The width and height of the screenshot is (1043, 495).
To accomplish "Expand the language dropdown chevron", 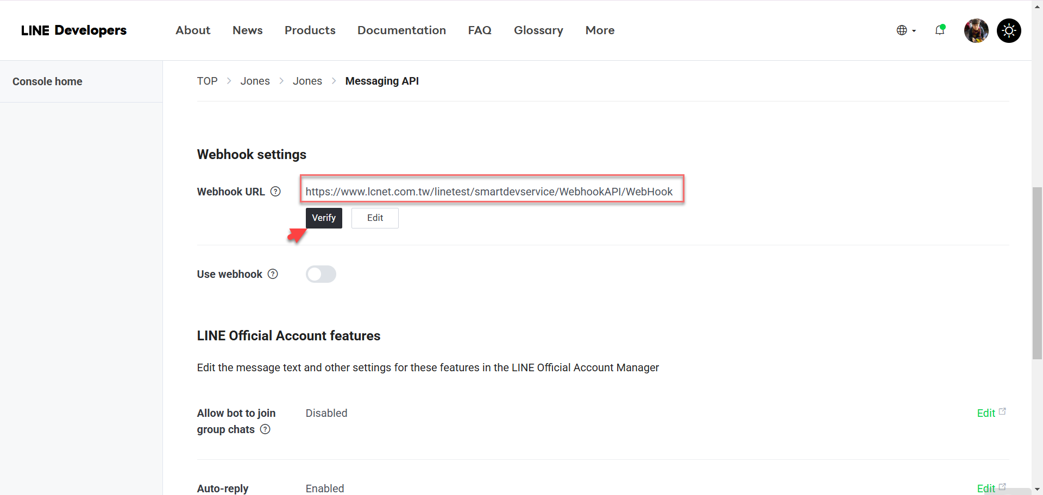I will tap(914, 31).
